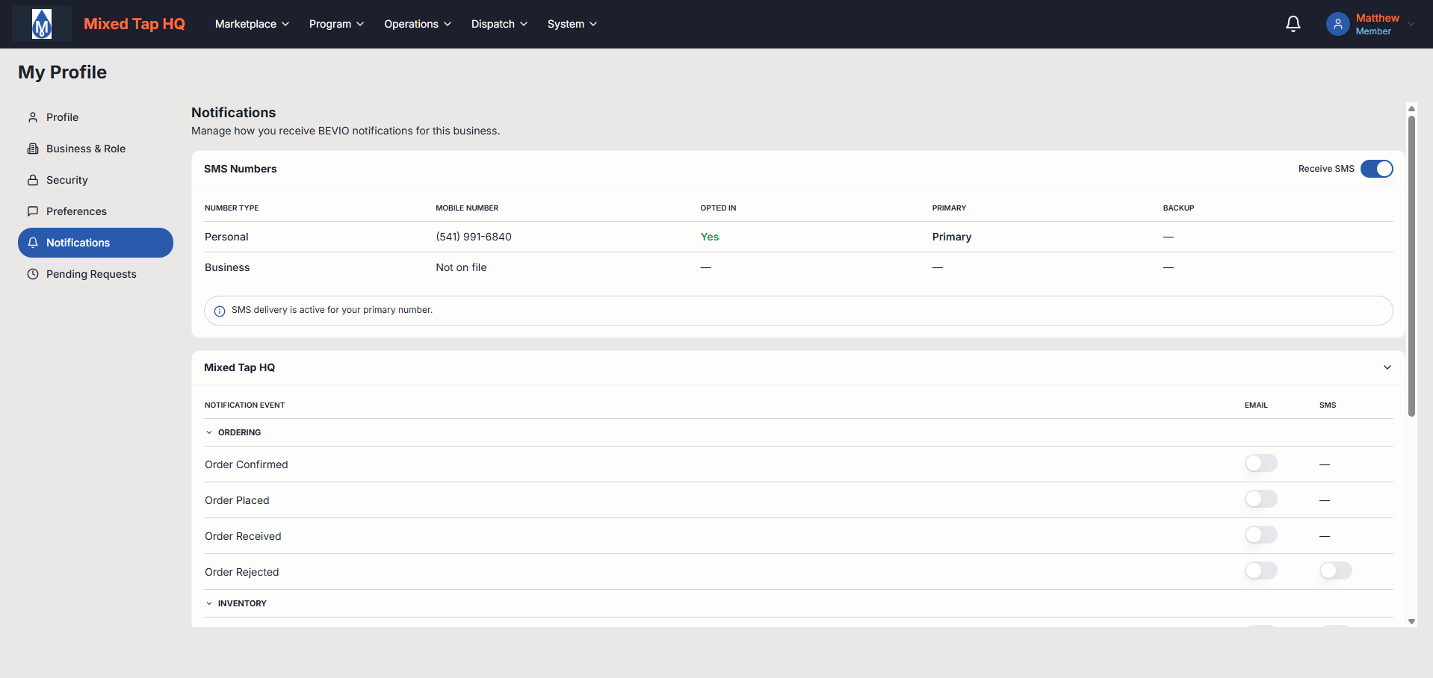Image resolution: width=1433 pixels, height=678 pixels.
Task: Click the Security lock icon
Action: point(33,180)
